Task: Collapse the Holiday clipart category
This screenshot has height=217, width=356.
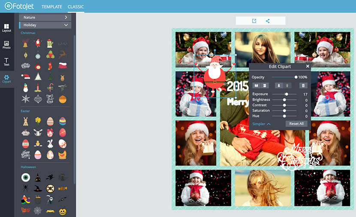Action: (x=45, y=25)
